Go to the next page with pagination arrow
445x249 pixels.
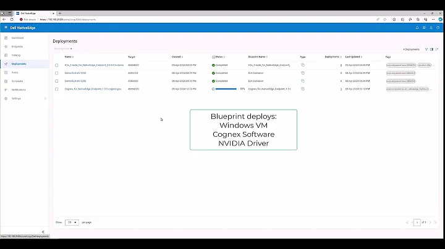tap(430, 222)
